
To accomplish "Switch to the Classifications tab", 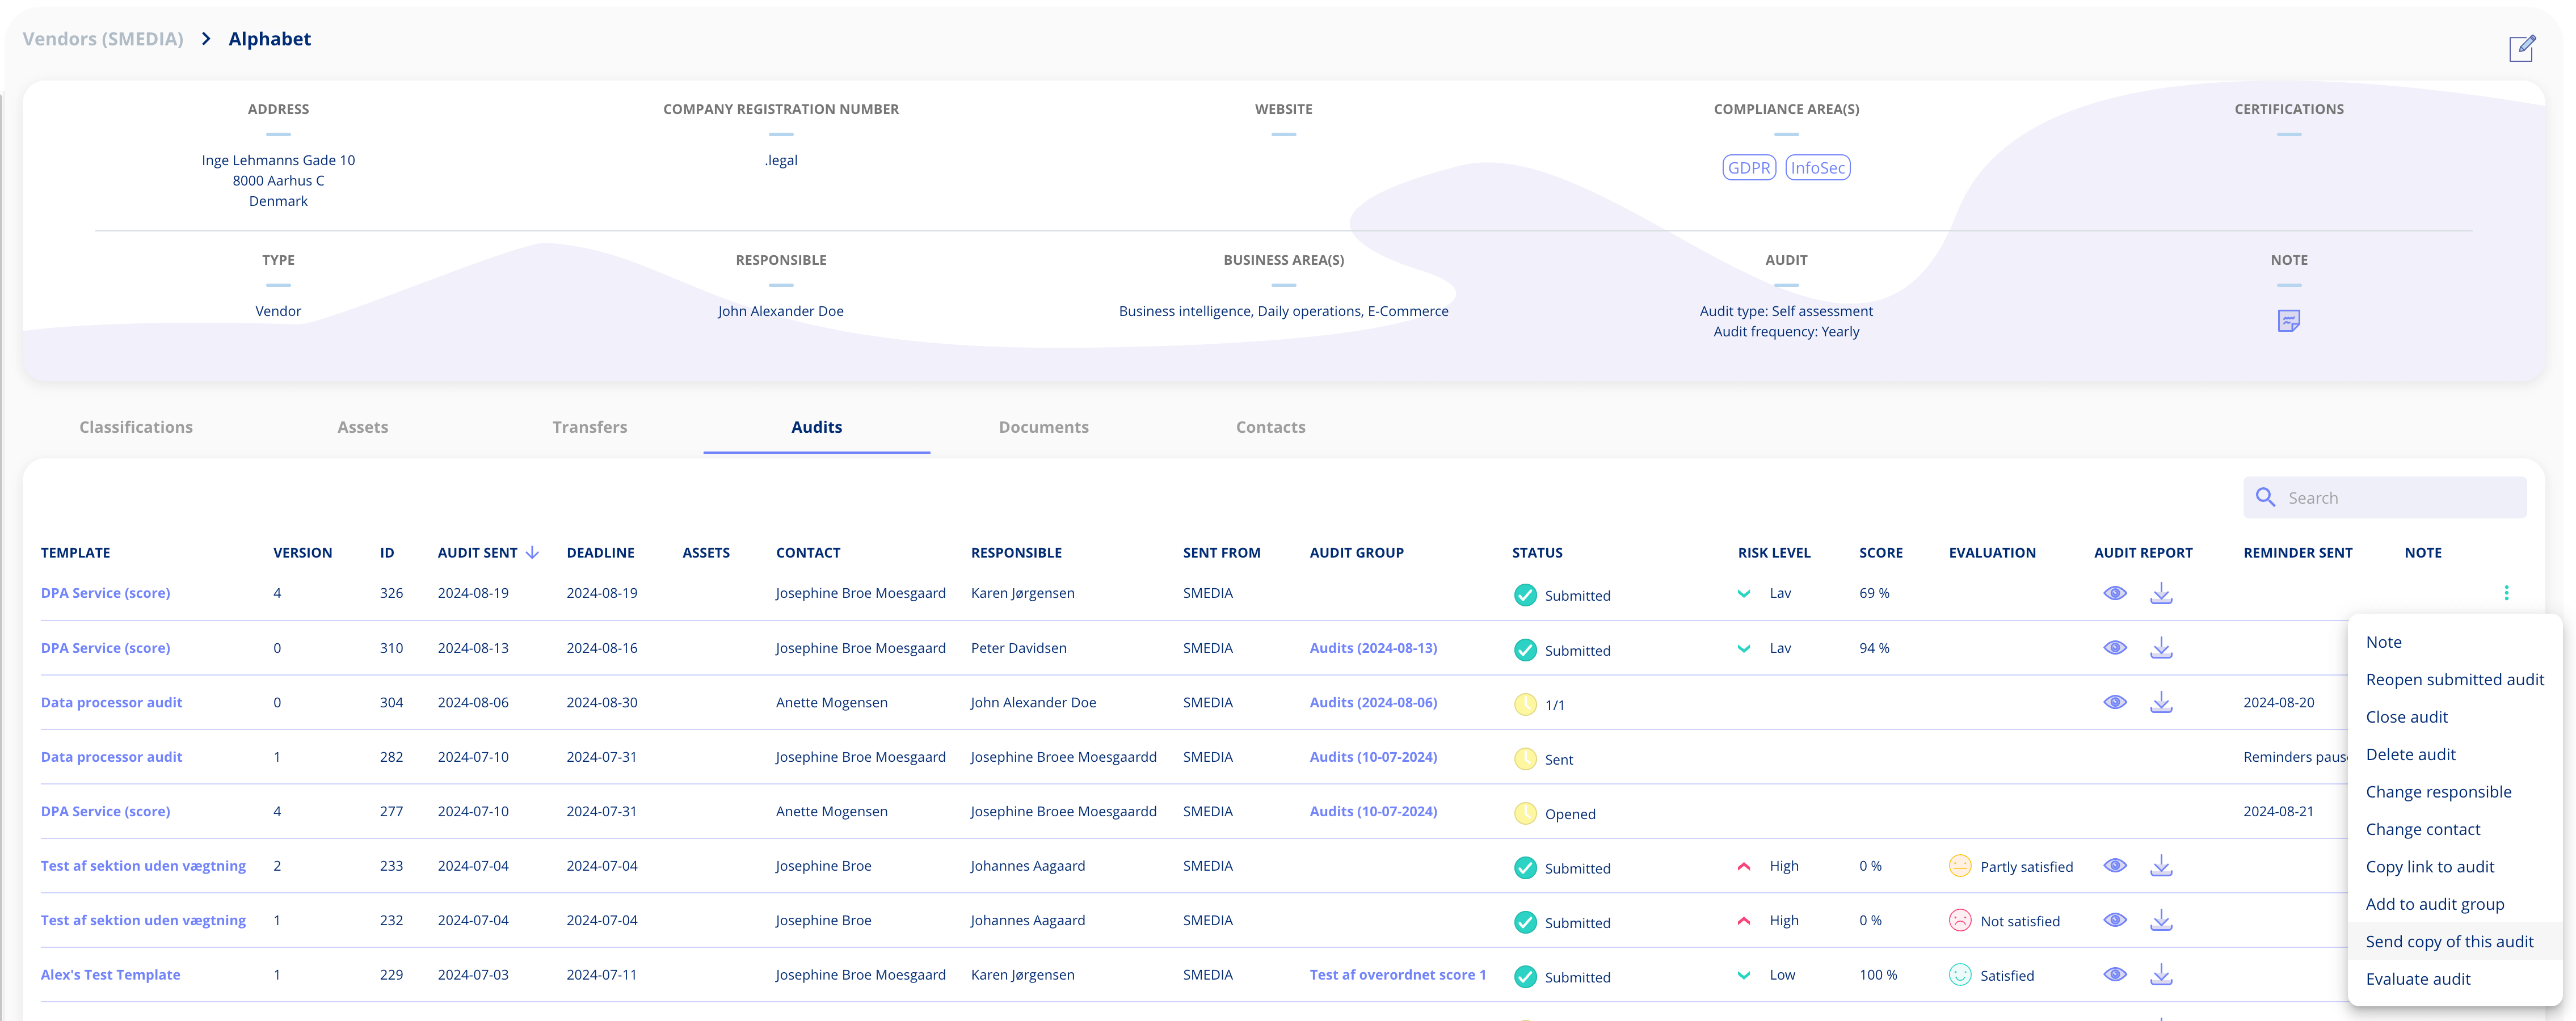I will coord(136,427).
